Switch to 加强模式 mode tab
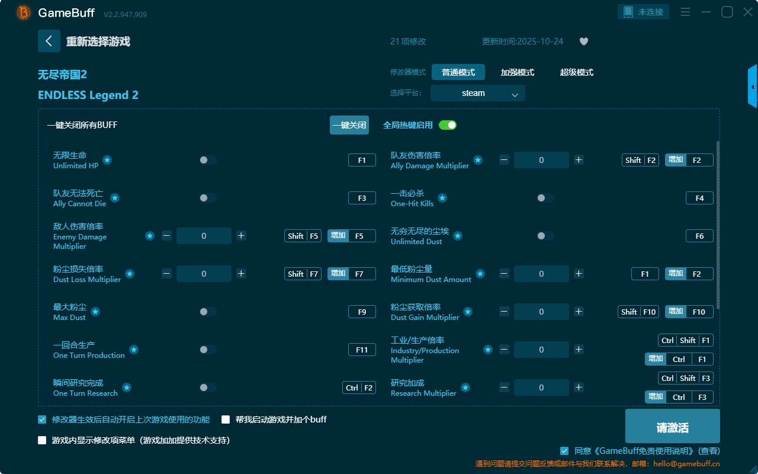This screenshot has width=758, height=474. pyautogui.click(x=517, y=72)
